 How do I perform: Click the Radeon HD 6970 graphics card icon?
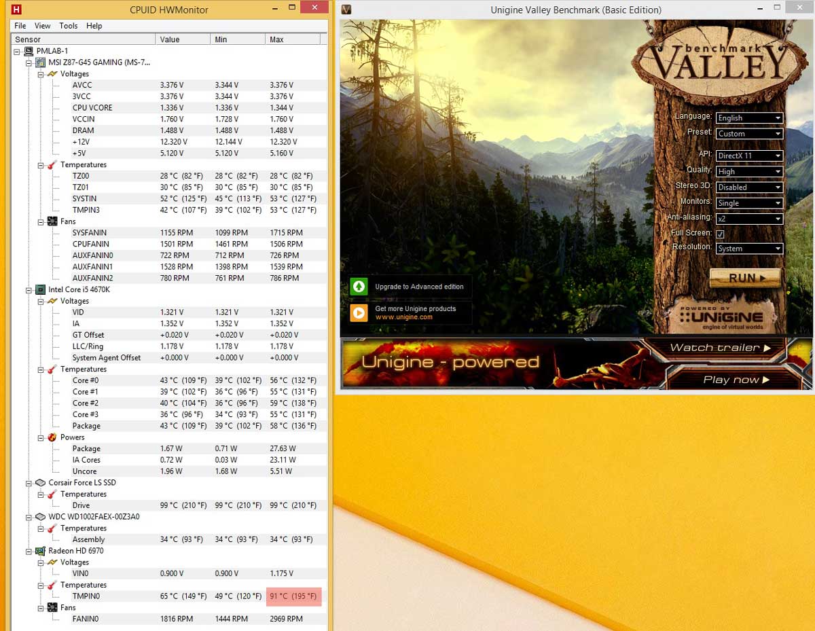click(x=40, y=551)
